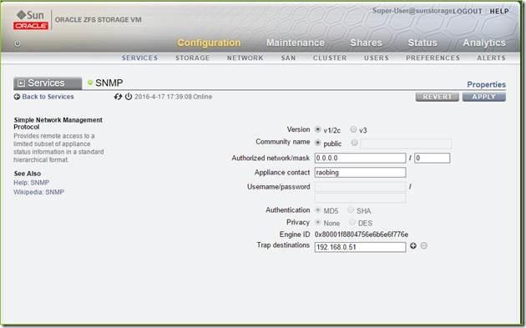The height and width of the screenshot is (328, 526).
Task: Open the Help: SNMP link
Action: pos(31,183)
